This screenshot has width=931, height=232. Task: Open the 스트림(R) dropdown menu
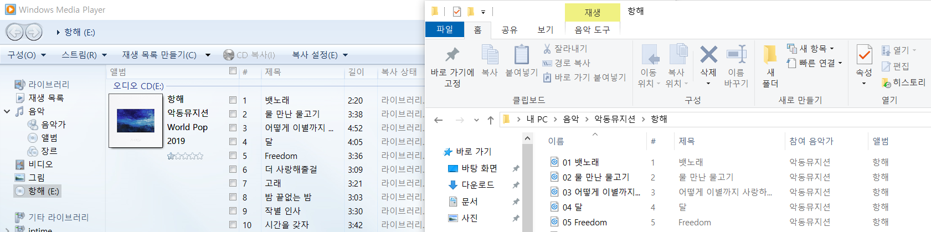pyautogui.click(x=84, y=55)
